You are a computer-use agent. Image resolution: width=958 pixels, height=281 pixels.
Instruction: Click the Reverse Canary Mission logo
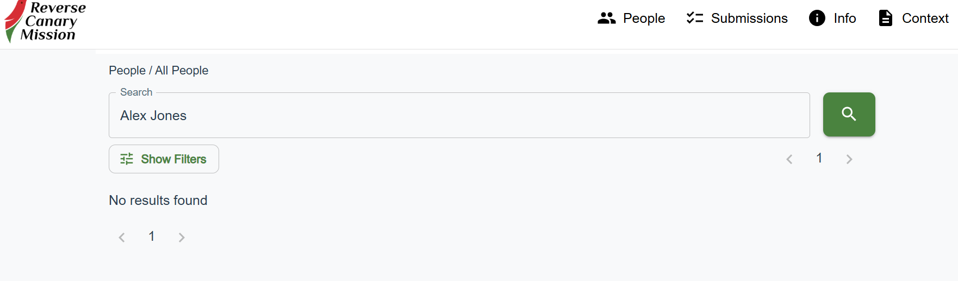(x=46, y=22)
